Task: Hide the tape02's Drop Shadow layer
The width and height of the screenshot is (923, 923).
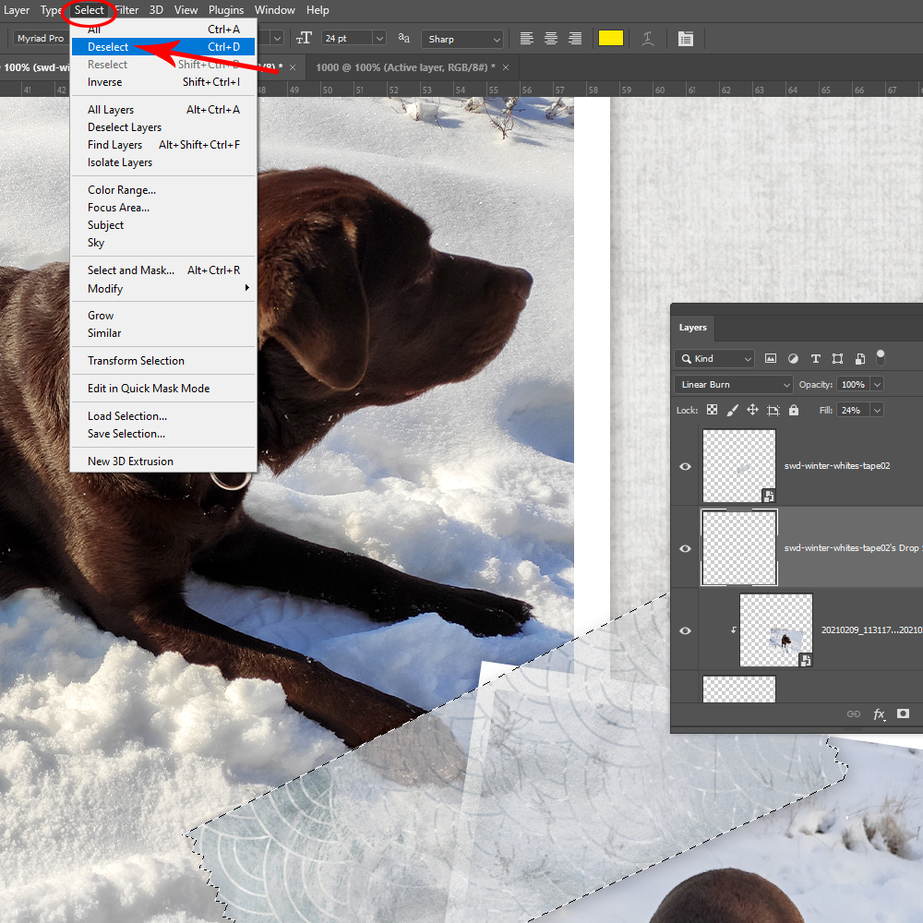Action: [x=685, y=548]
